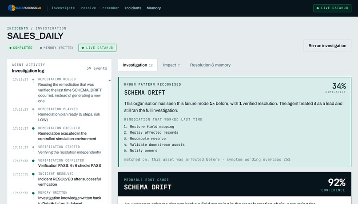The width and height of the screenshot is (358, 204).
Task: Click the MEMORY WRITTEN status badge
Action: (x=56, y=48)
